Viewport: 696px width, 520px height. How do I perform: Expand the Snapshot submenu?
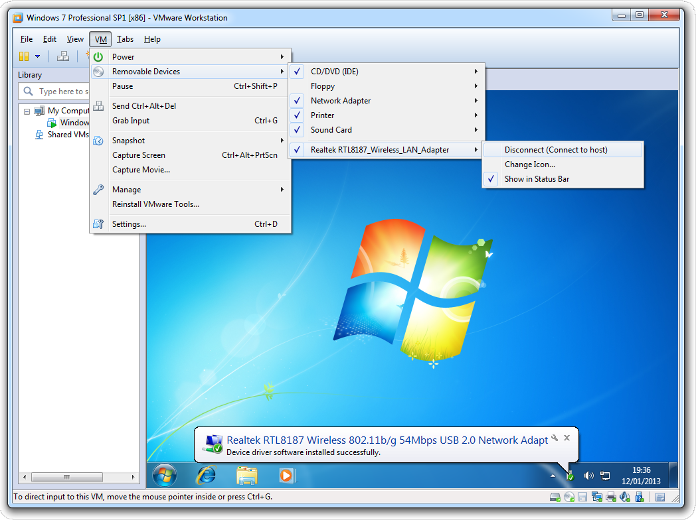[128, 141]
